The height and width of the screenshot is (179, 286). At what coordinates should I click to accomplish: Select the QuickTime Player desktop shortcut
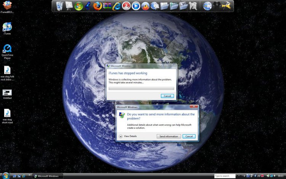7,52
